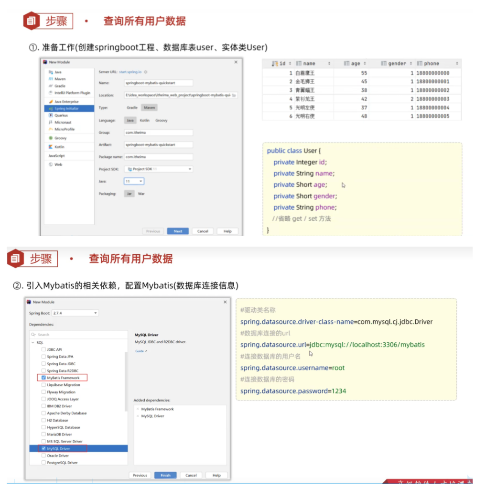Remove MyBatis Framework from added dependencies
This screenshot has width=497, height=488.
pos(138,409)
